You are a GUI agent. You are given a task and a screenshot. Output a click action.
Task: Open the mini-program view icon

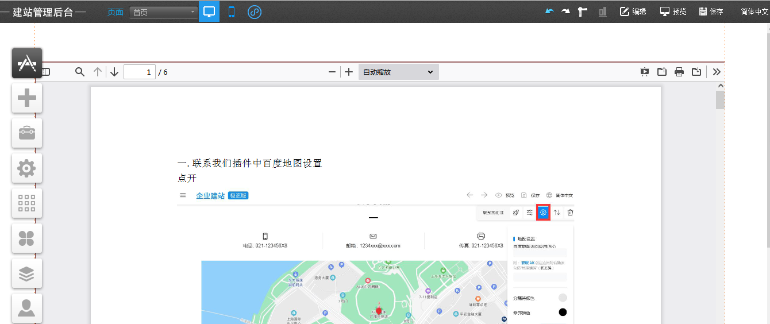[255, 11]
